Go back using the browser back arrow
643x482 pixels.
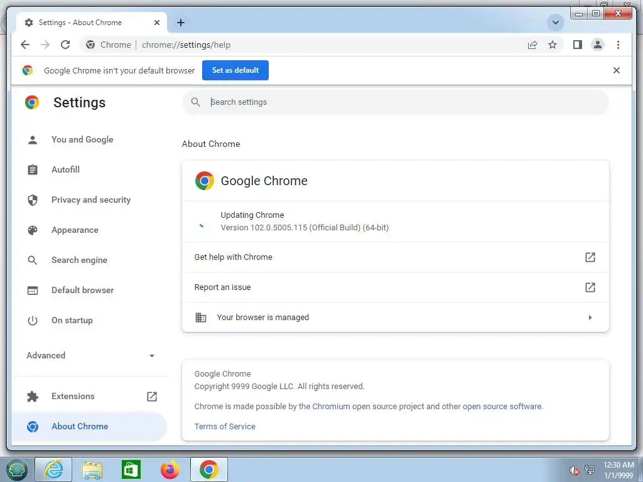point(25,45)
